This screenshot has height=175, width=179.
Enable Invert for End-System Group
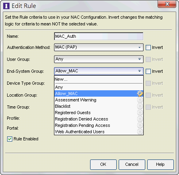(x=148, y=71)
